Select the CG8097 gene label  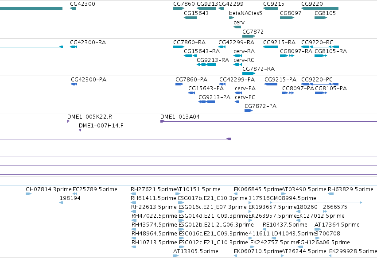(291, 13)
